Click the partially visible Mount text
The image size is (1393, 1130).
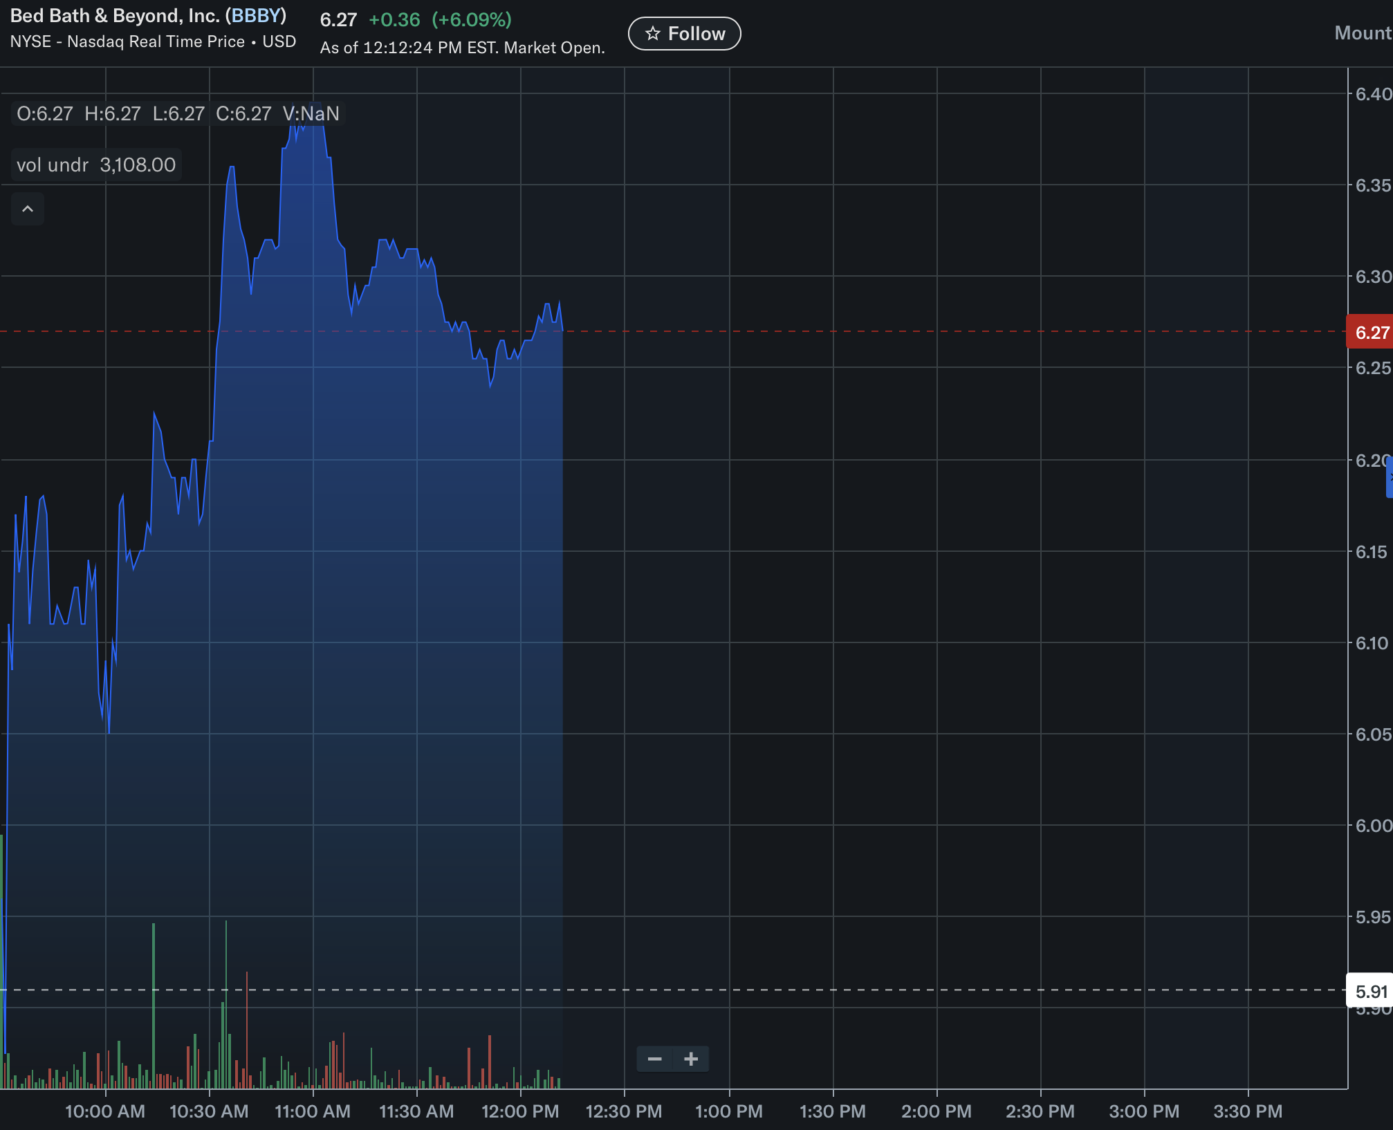pyautogui.click(x=1363, y=33)
